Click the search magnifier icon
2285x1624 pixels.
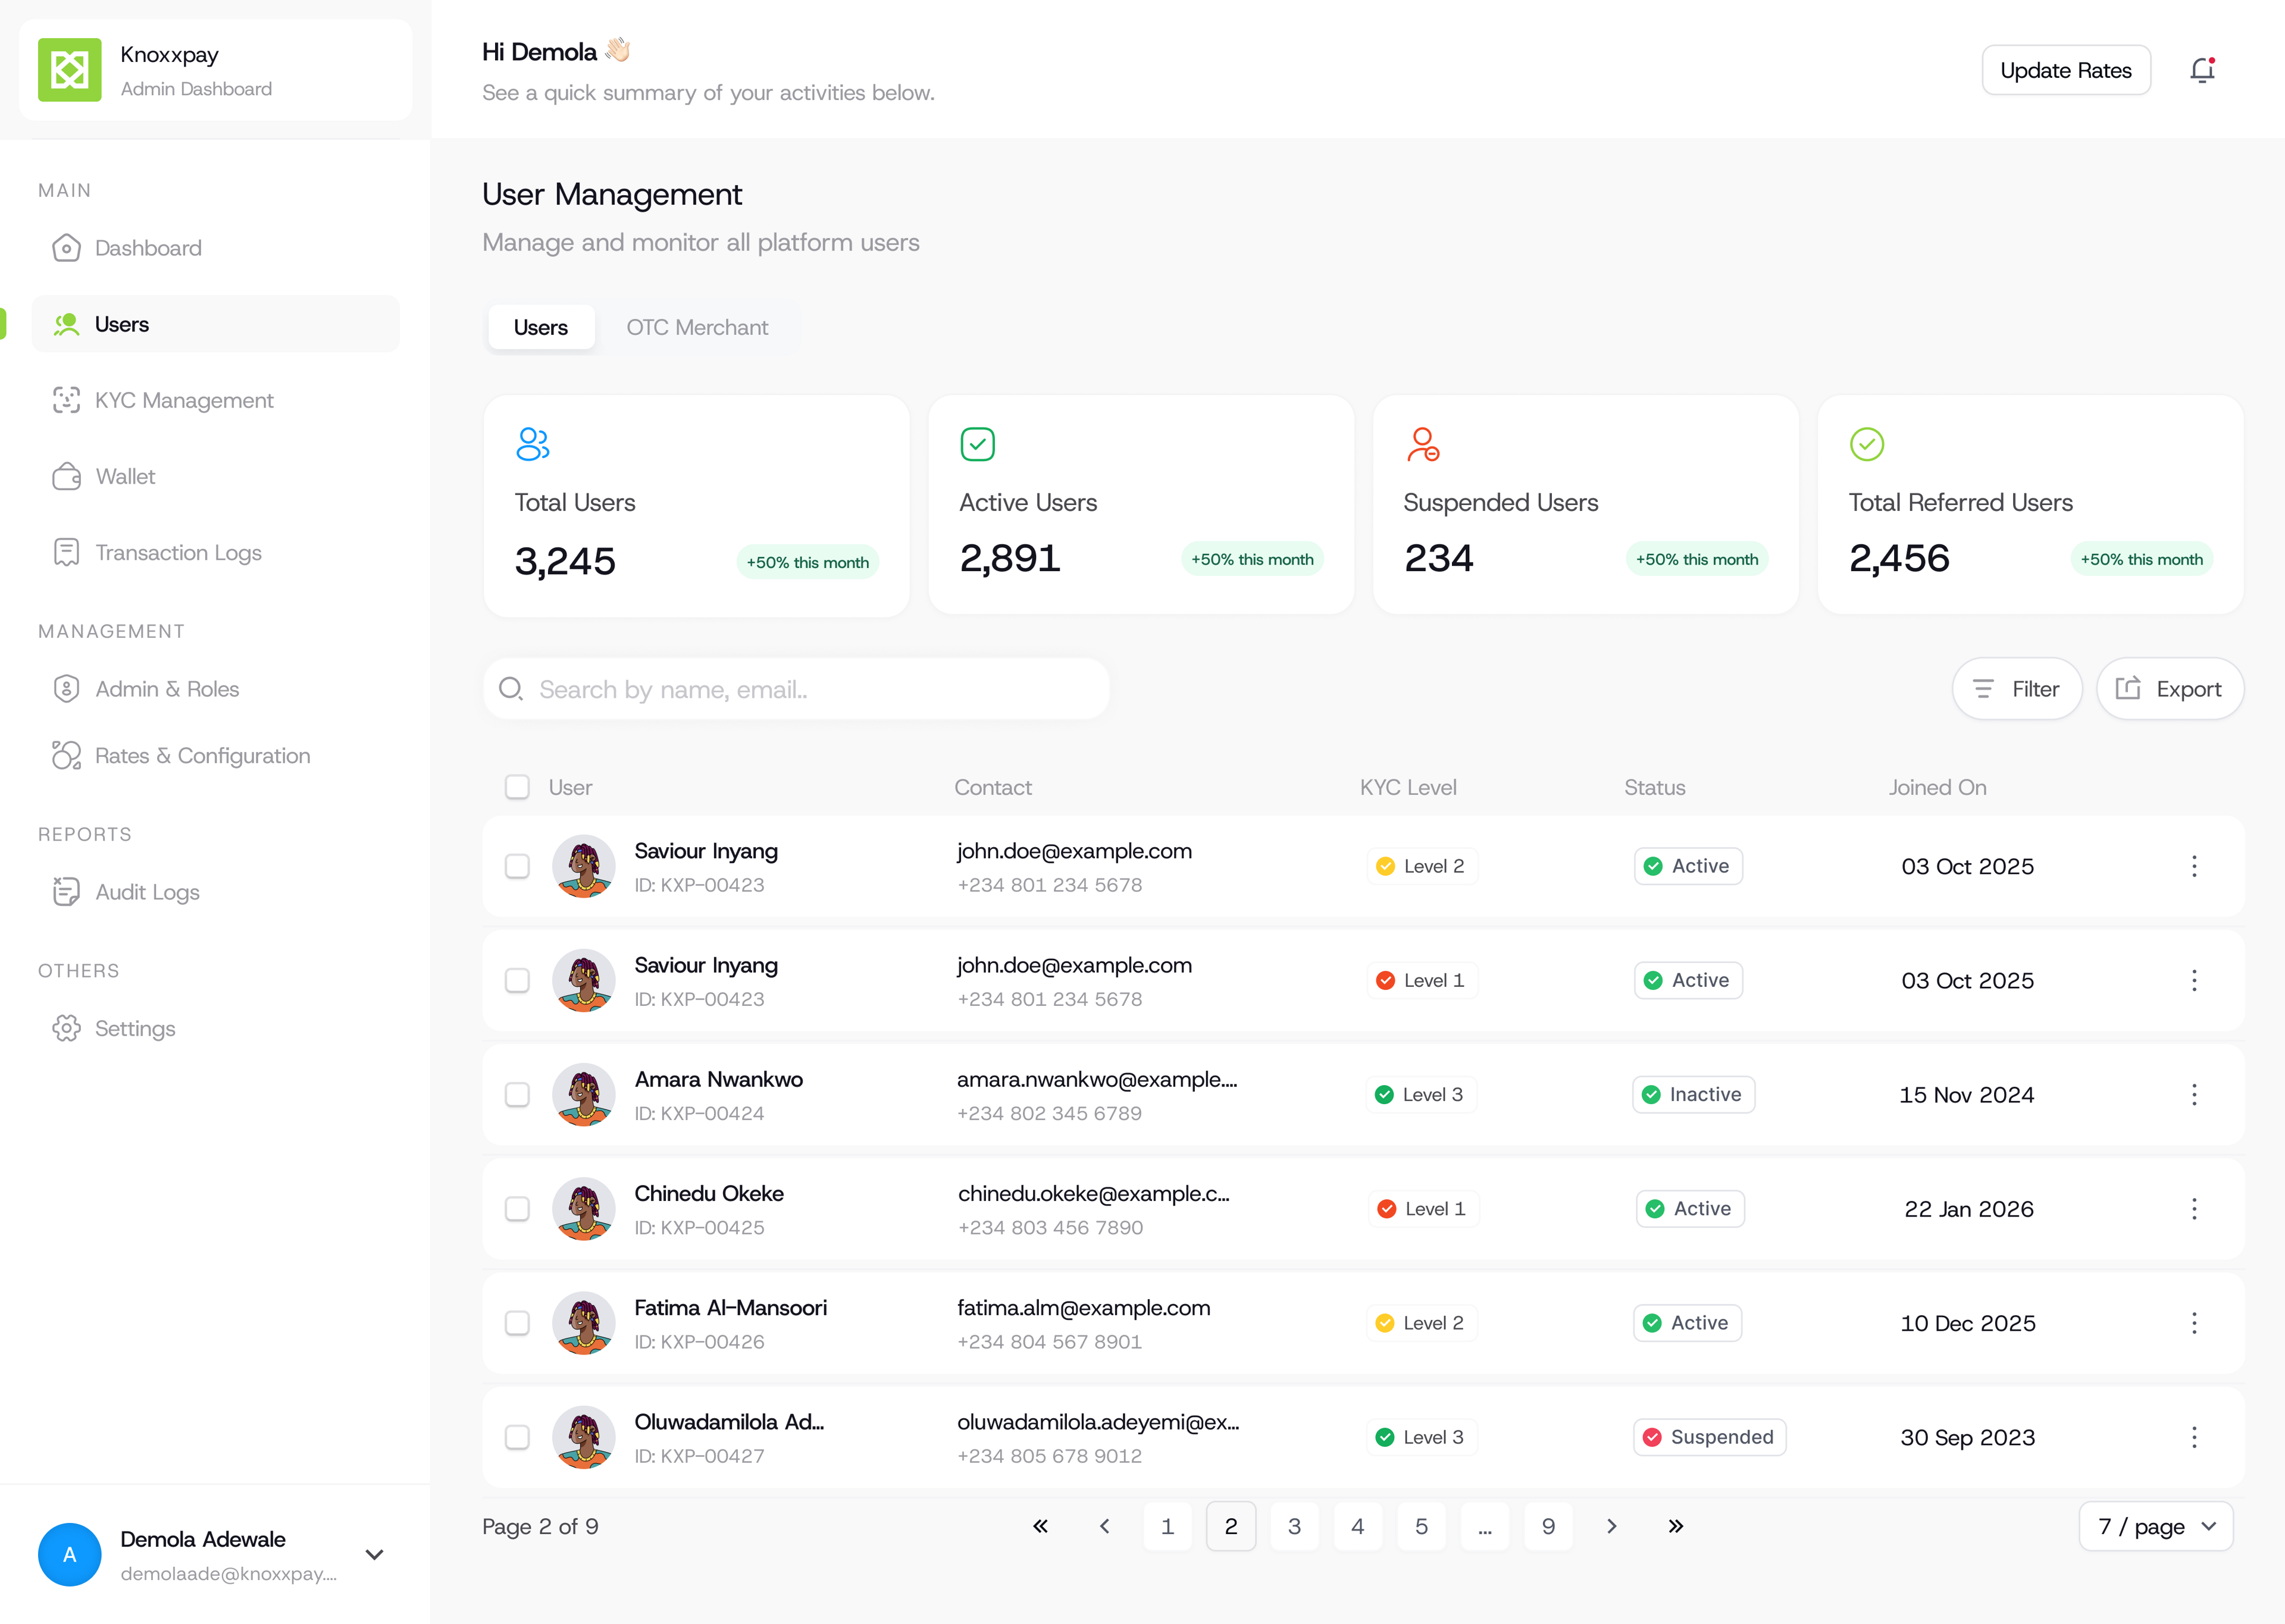click(511, 689)
